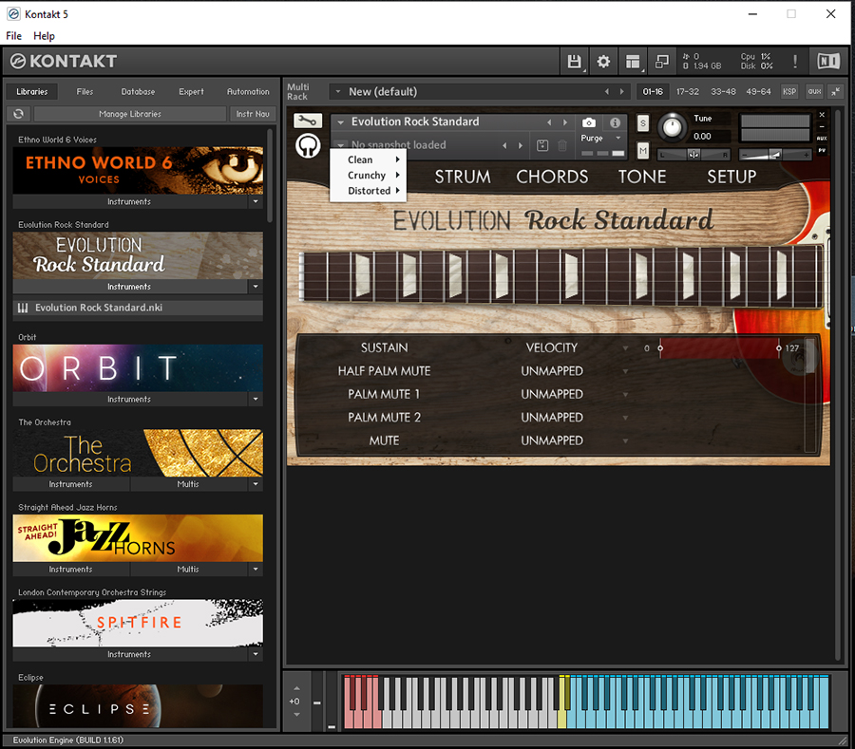This screenshot has height=749, width=855.
Task: Switch to the Database tab
Action: [138, 91]
